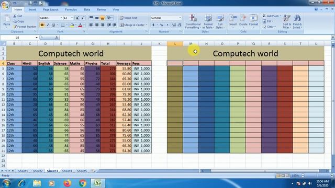The width and height of the screenshot is (335, 188).
Task: Click Insert Function fx icon
Action: (57, 38)
